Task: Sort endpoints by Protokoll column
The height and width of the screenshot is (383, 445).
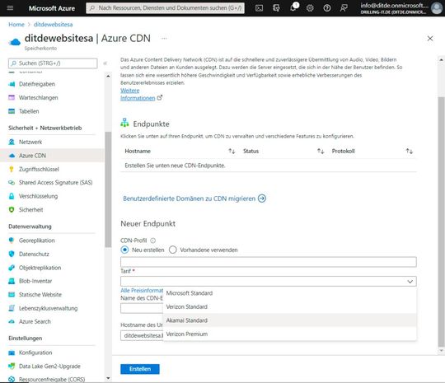Action: (x=410, y=152)
